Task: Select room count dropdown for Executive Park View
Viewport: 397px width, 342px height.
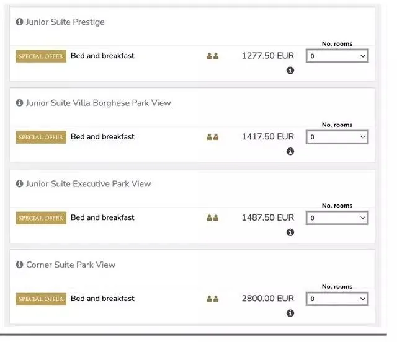Action: (337, 218)
